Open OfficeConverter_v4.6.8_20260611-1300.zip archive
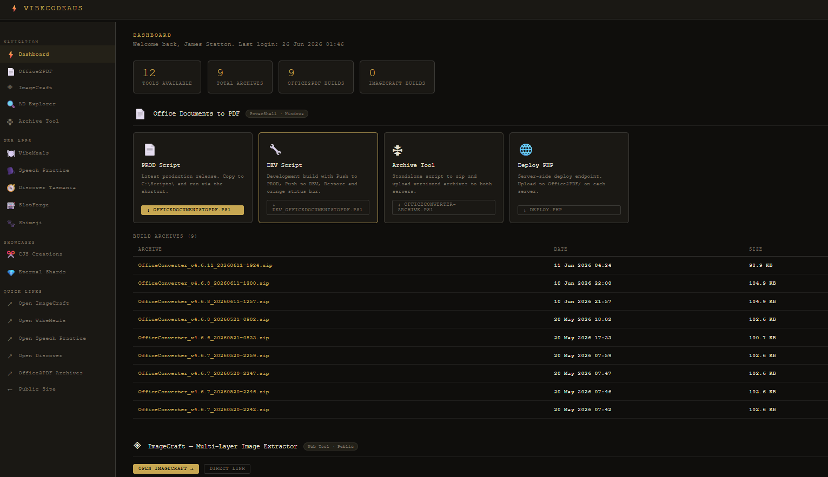 point(203,284)
